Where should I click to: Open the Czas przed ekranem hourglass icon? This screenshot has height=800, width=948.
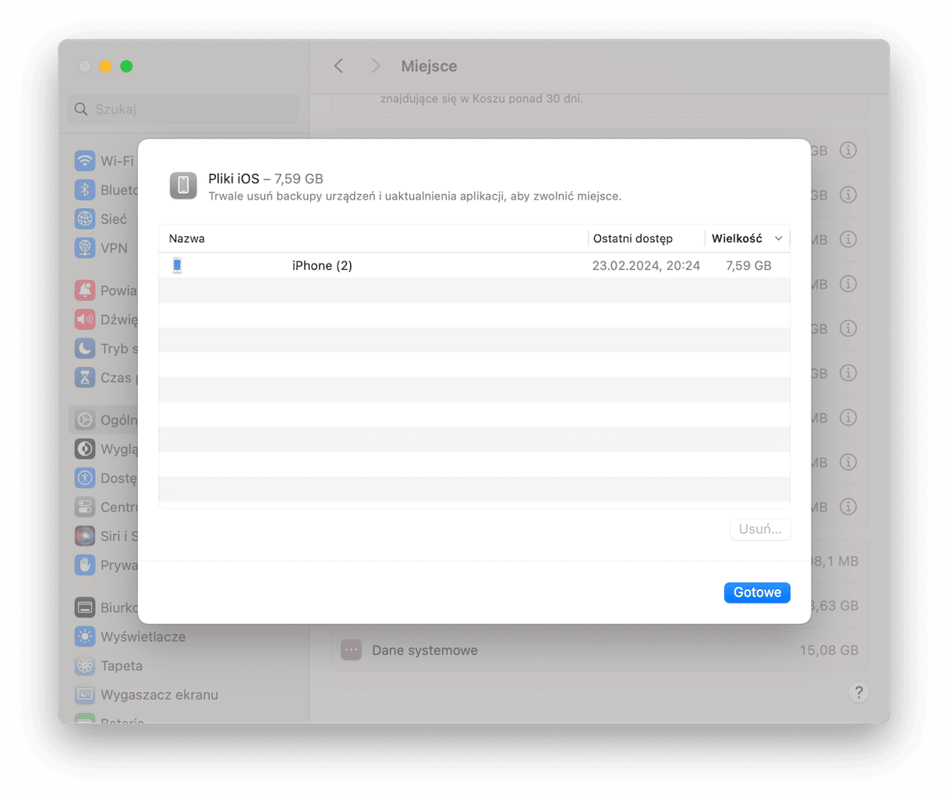[x=85, y=377]
